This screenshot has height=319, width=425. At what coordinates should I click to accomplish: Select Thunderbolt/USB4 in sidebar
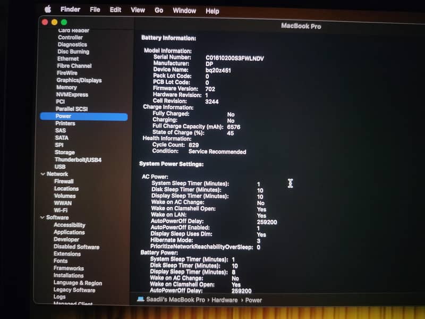coord(78,160)
